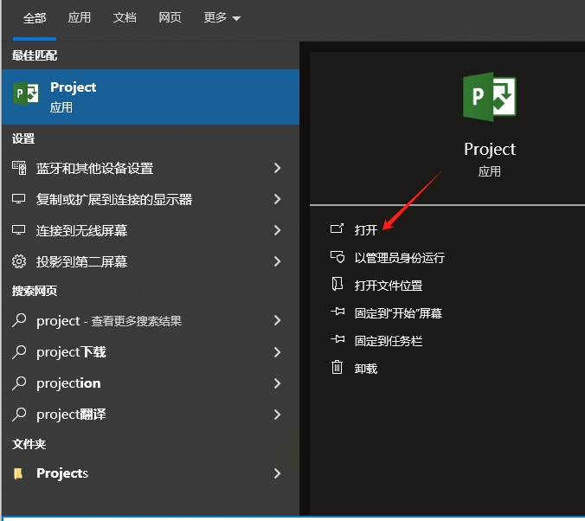Select web suggestion projection
The image size is (585, 521).
click(151, 383)
